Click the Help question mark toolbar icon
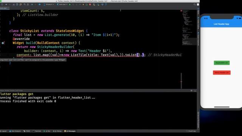Viewport: 242px width, 136px height. [106, 5]
